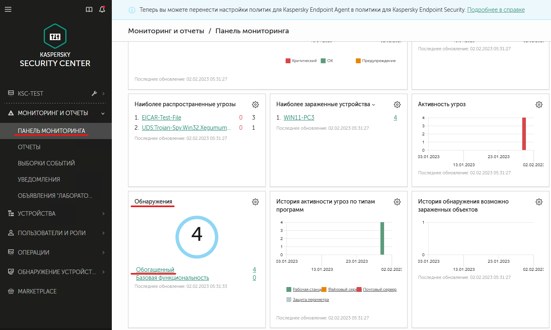
Task: Open the notifications bell icon
Action: 102,9
